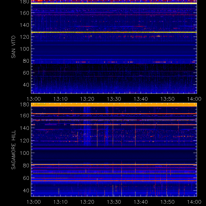
Task: Select the 120 tick label on SAGAMORE HILL axis
Action: point(24,141)
